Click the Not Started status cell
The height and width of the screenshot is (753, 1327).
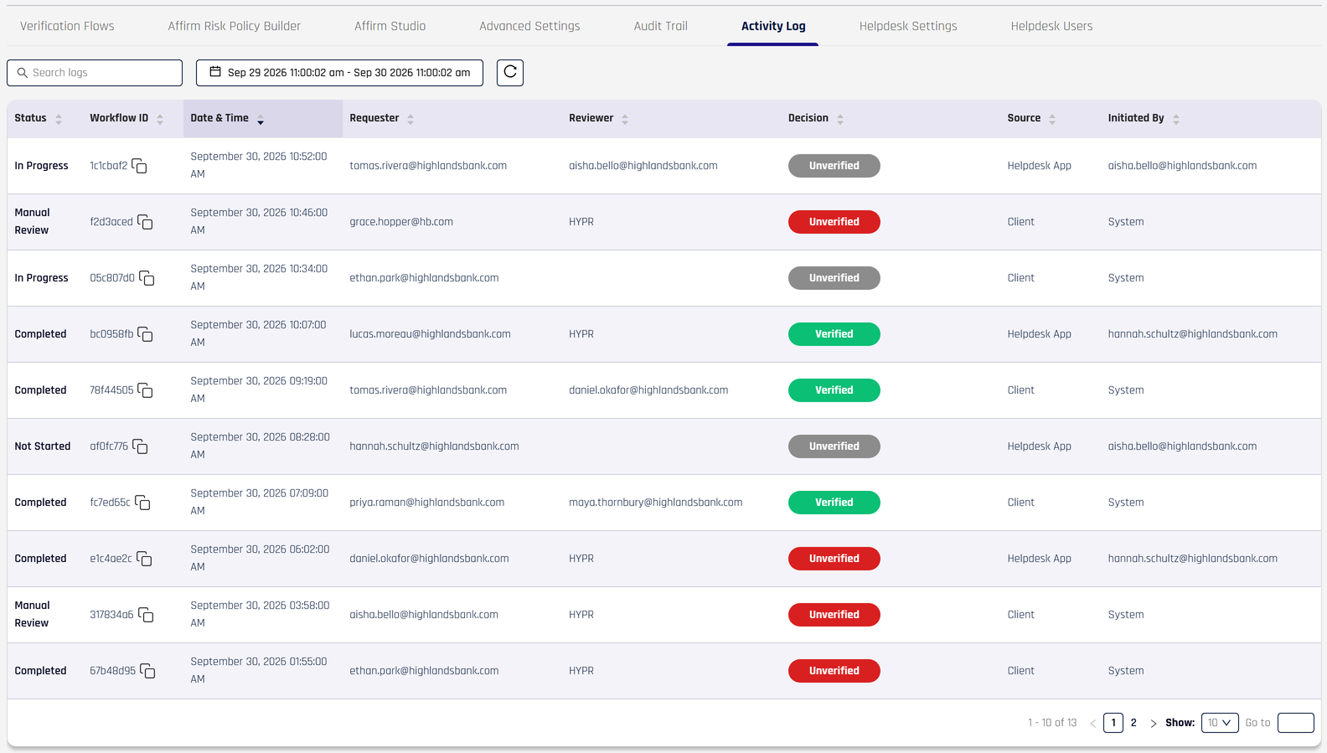43,446
